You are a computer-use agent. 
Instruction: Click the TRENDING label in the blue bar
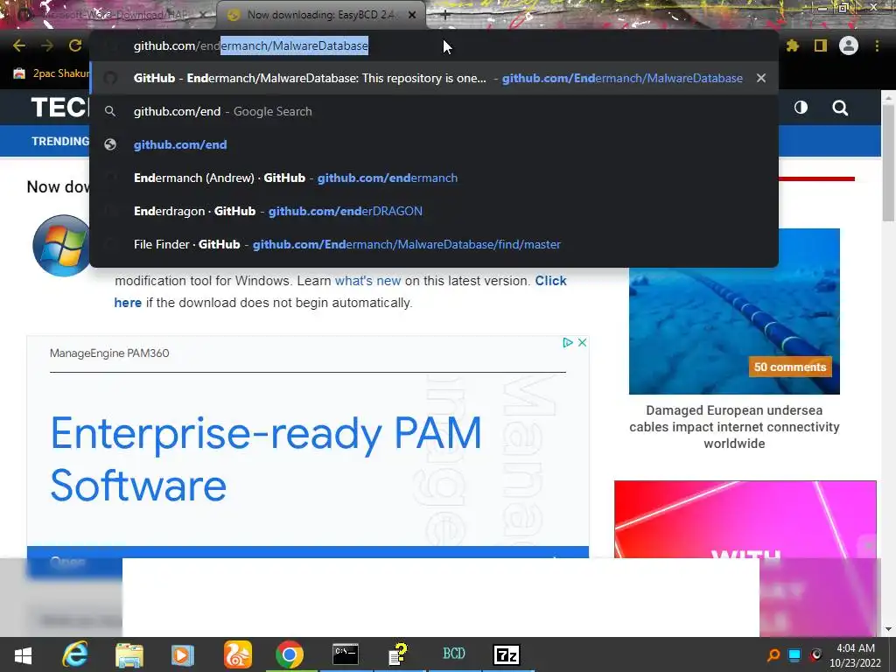(x=60, y=141)
